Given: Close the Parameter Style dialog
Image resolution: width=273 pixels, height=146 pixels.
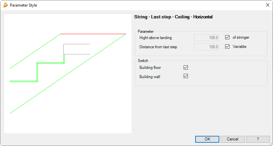Looking at the screenshot, I should [267, 5].
